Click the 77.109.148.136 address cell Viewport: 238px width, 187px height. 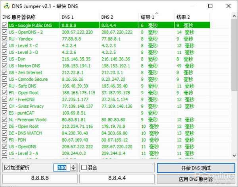pyautogui.click(x=117, y=106)
